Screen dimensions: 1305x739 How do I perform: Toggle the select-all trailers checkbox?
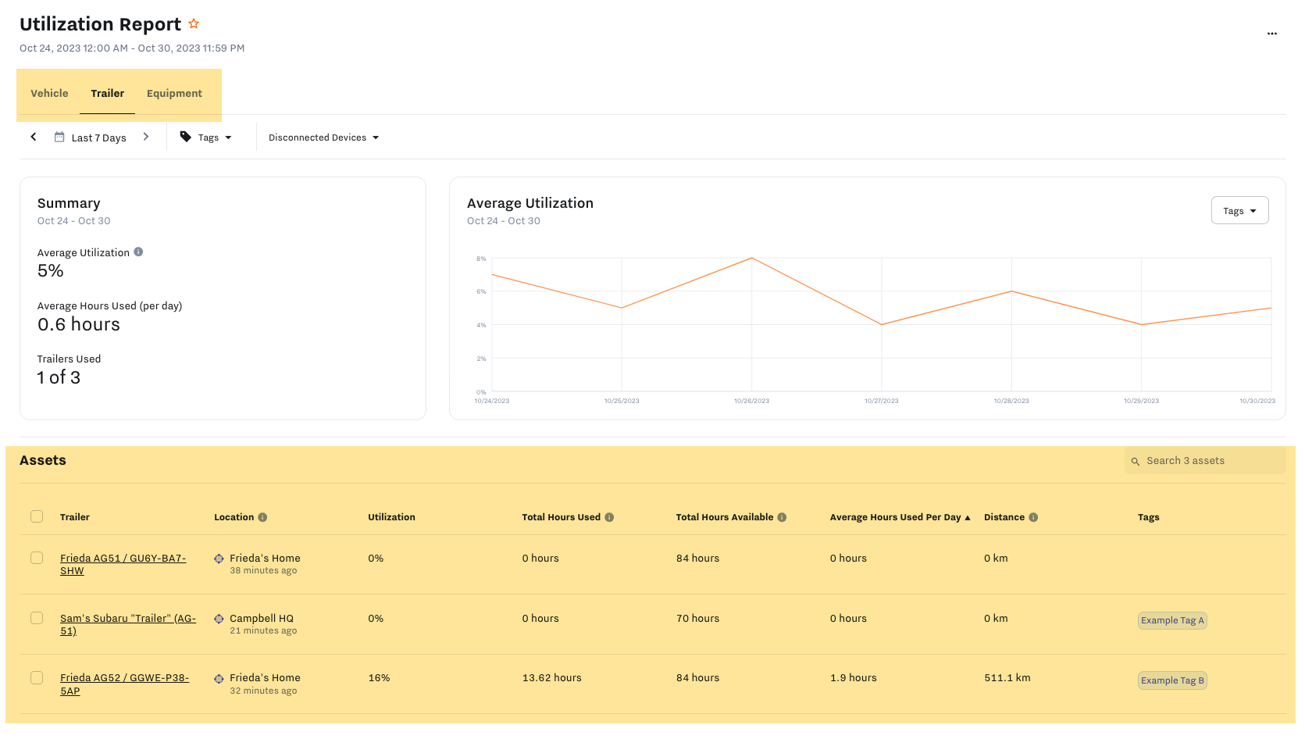click(x=37, y=516)
